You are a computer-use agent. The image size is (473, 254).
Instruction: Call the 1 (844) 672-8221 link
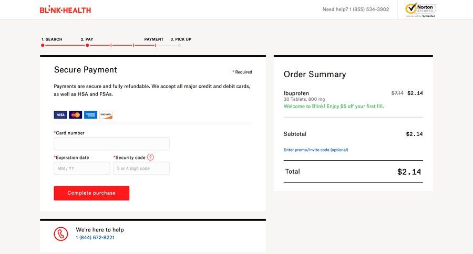coord(95,238)
